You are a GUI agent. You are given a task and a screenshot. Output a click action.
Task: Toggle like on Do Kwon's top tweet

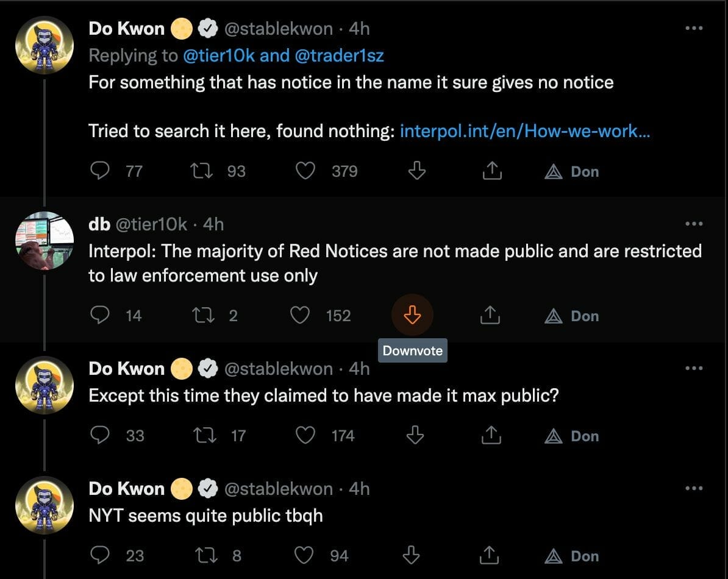pyautogui.click(x=305, y=171)
